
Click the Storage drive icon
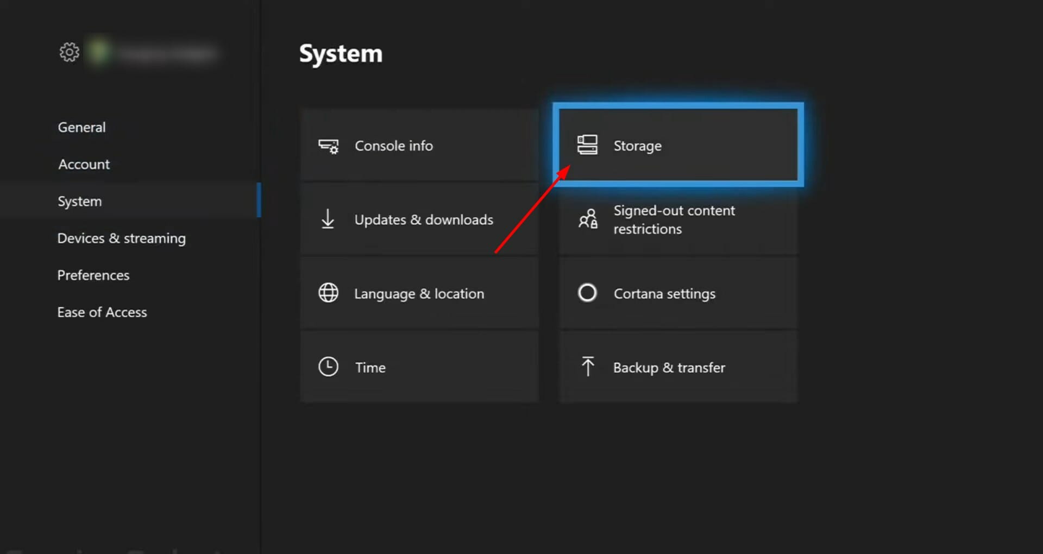tap(587, 145)
